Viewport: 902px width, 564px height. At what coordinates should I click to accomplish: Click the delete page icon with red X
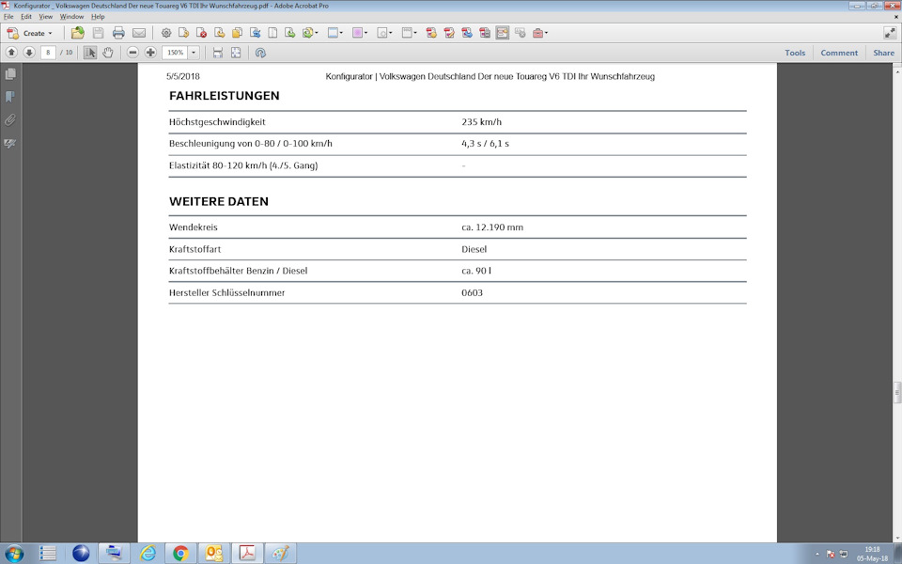pos(201,33)
